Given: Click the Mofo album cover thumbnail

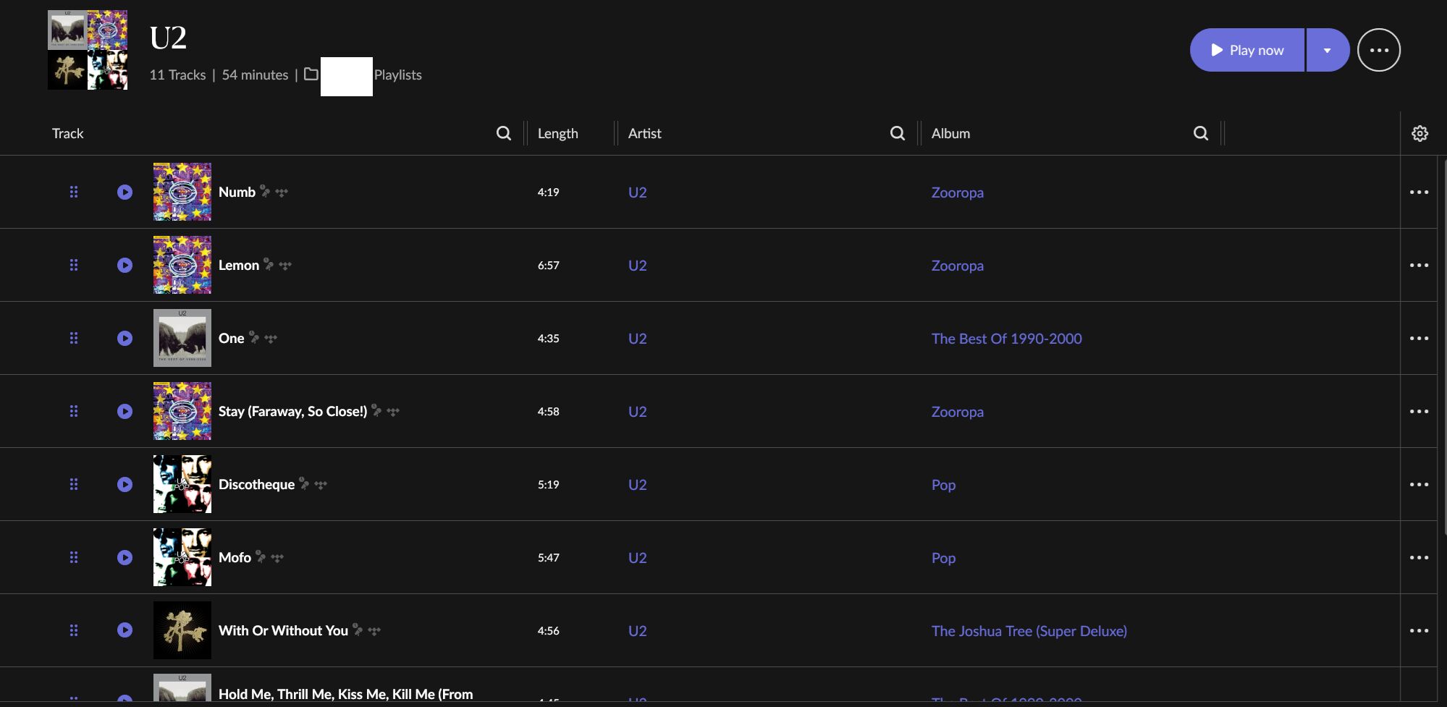Looking at the screenshot, I should coord(182,557).
